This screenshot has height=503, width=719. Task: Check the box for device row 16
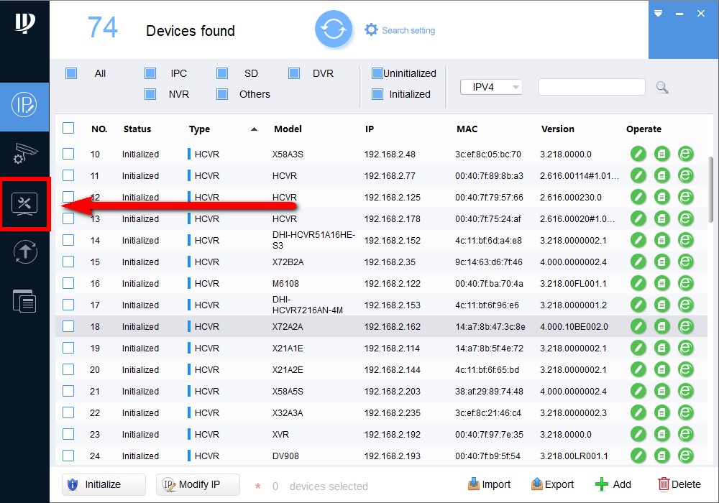click(x=68, y=283)
